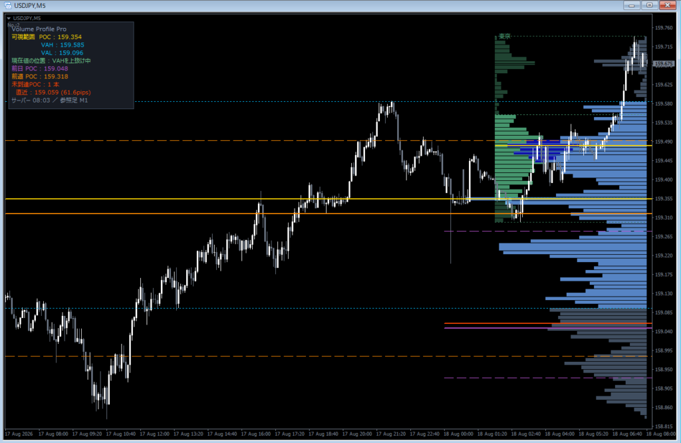
Task: Click price scale label 159.355
Action: tap(664, 199)
